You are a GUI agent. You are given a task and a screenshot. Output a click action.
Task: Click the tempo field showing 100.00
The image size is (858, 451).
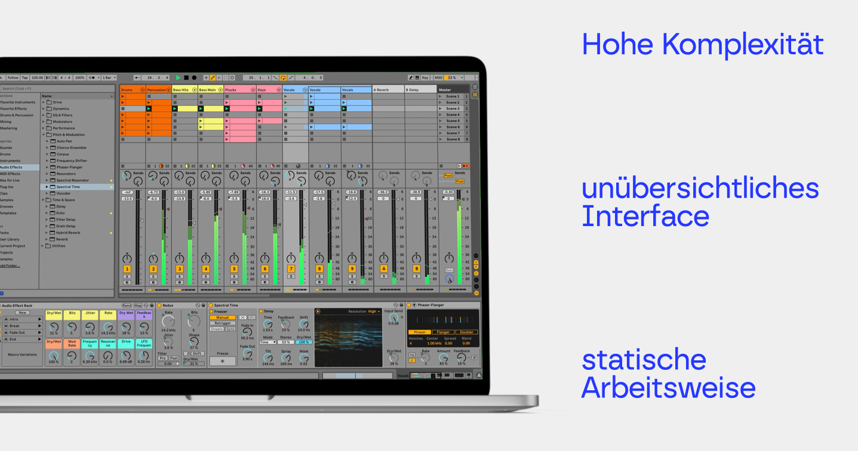[x=38, y=78]
